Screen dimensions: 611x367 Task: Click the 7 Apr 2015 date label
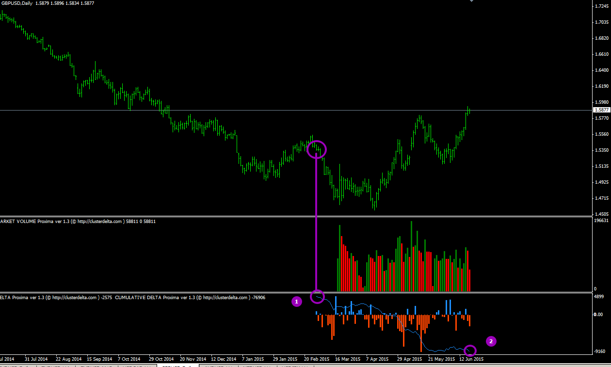378,359
